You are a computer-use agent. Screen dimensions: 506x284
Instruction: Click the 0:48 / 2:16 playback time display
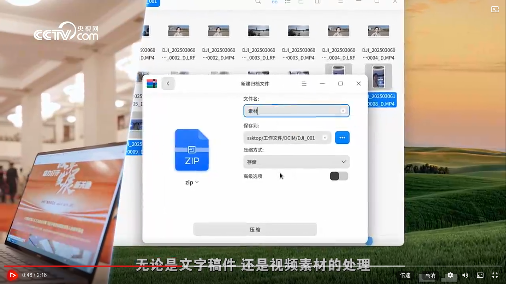34,275
